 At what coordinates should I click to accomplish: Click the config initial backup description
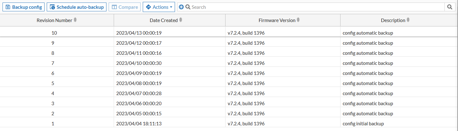point(363,124)
